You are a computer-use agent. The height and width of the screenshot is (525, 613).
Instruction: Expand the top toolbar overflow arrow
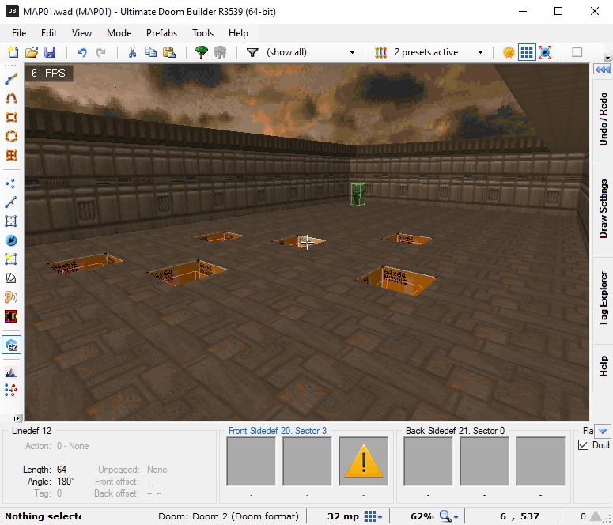click(608, 57)
